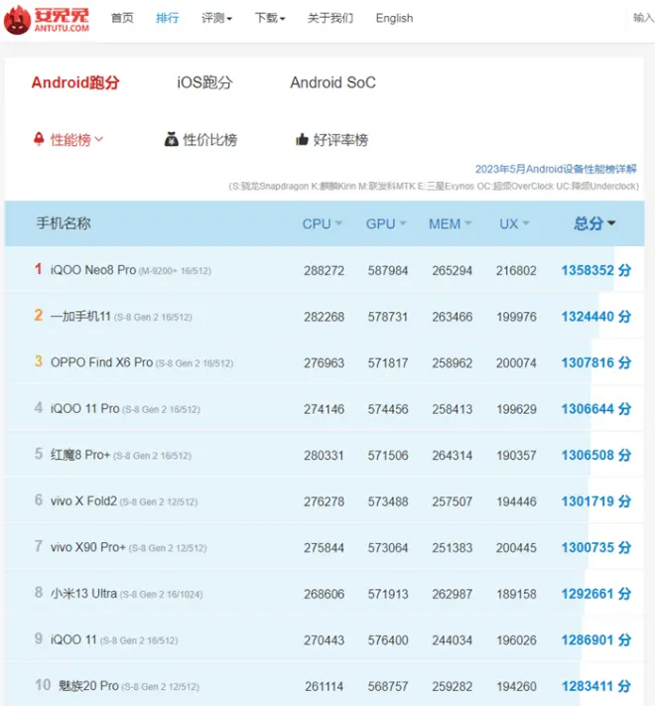Switch to the iOS跑分 tab

204,82
